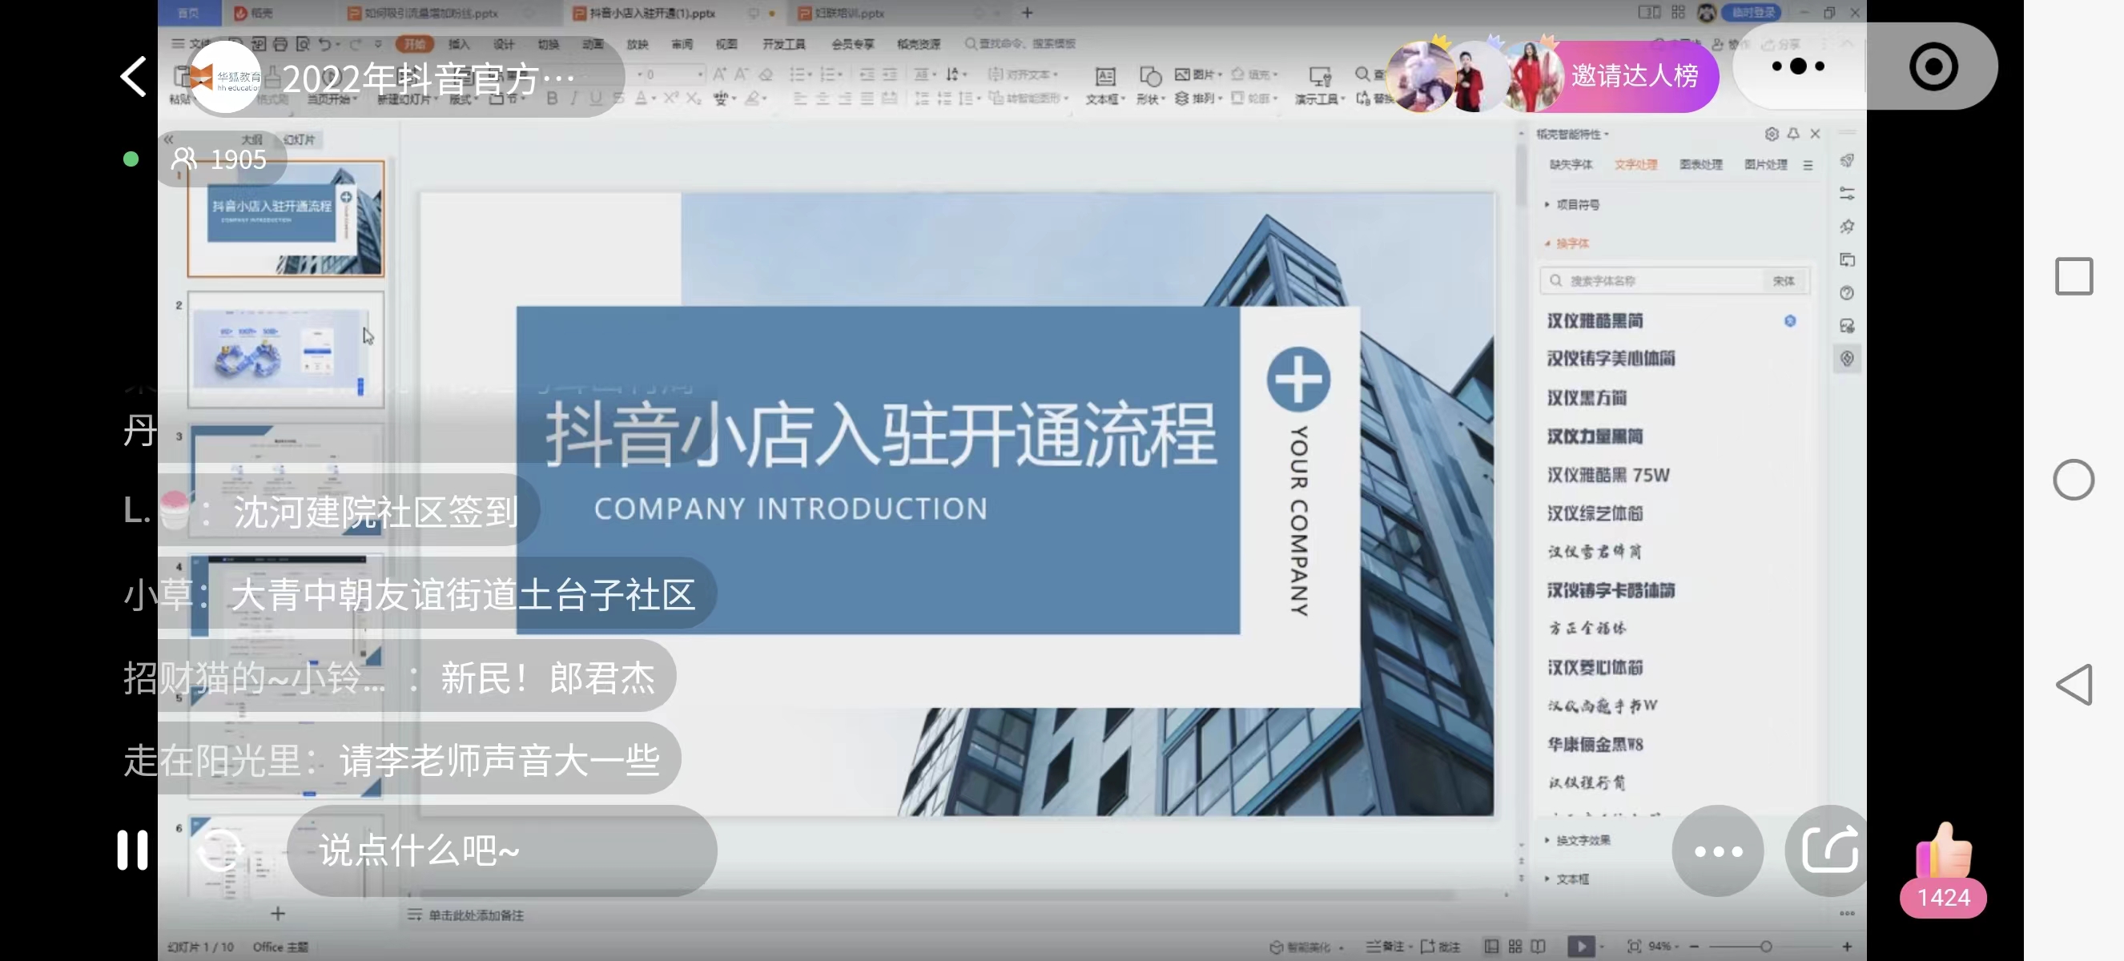2124x961 pixels.
Task: Click zoom in plus in status bar
Action: coord(1847,946)
